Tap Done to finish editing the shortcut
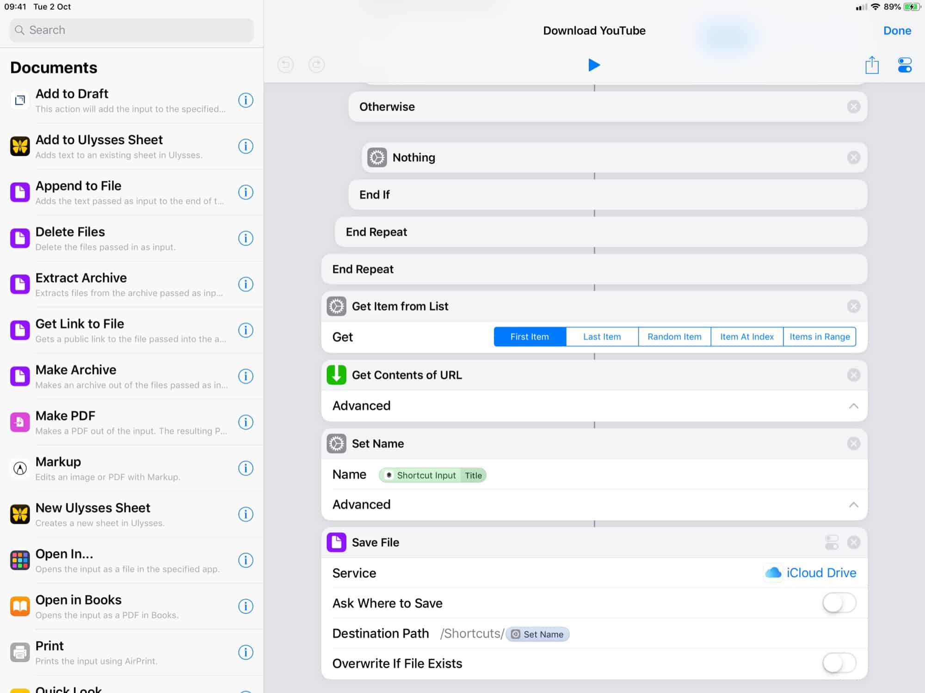Screen dimensions: 925x693 [897, 30]
